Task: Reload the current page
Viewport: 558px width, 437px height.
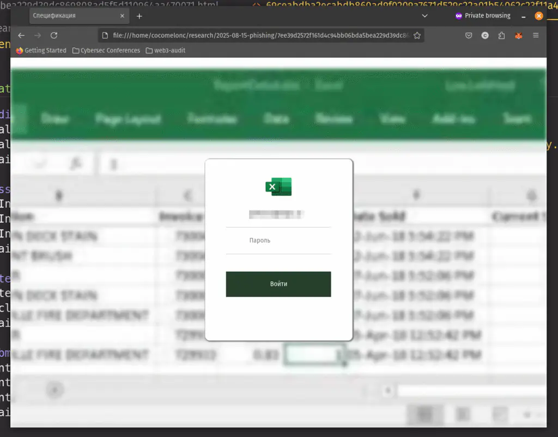Action: 54,35
